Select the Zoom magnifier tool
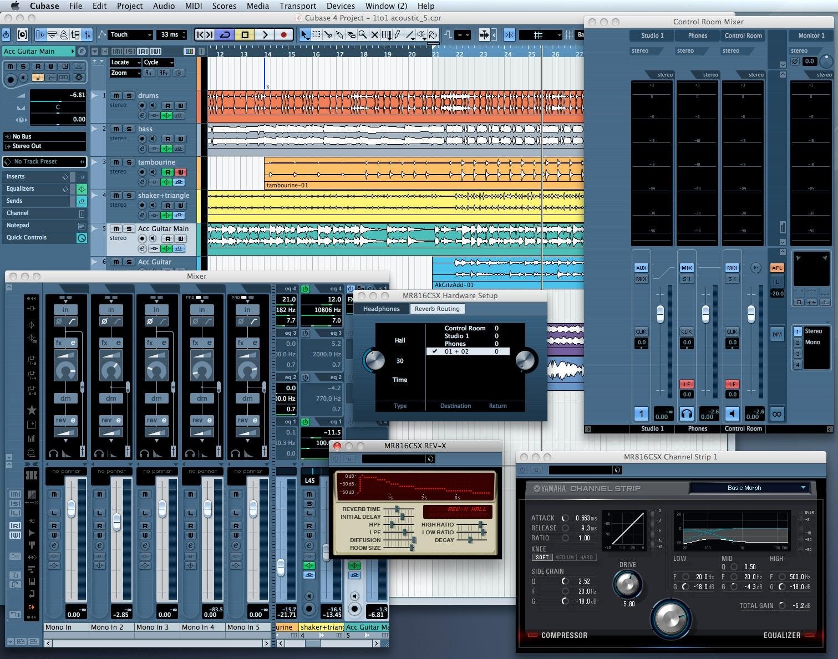 [x=363, y=35]
